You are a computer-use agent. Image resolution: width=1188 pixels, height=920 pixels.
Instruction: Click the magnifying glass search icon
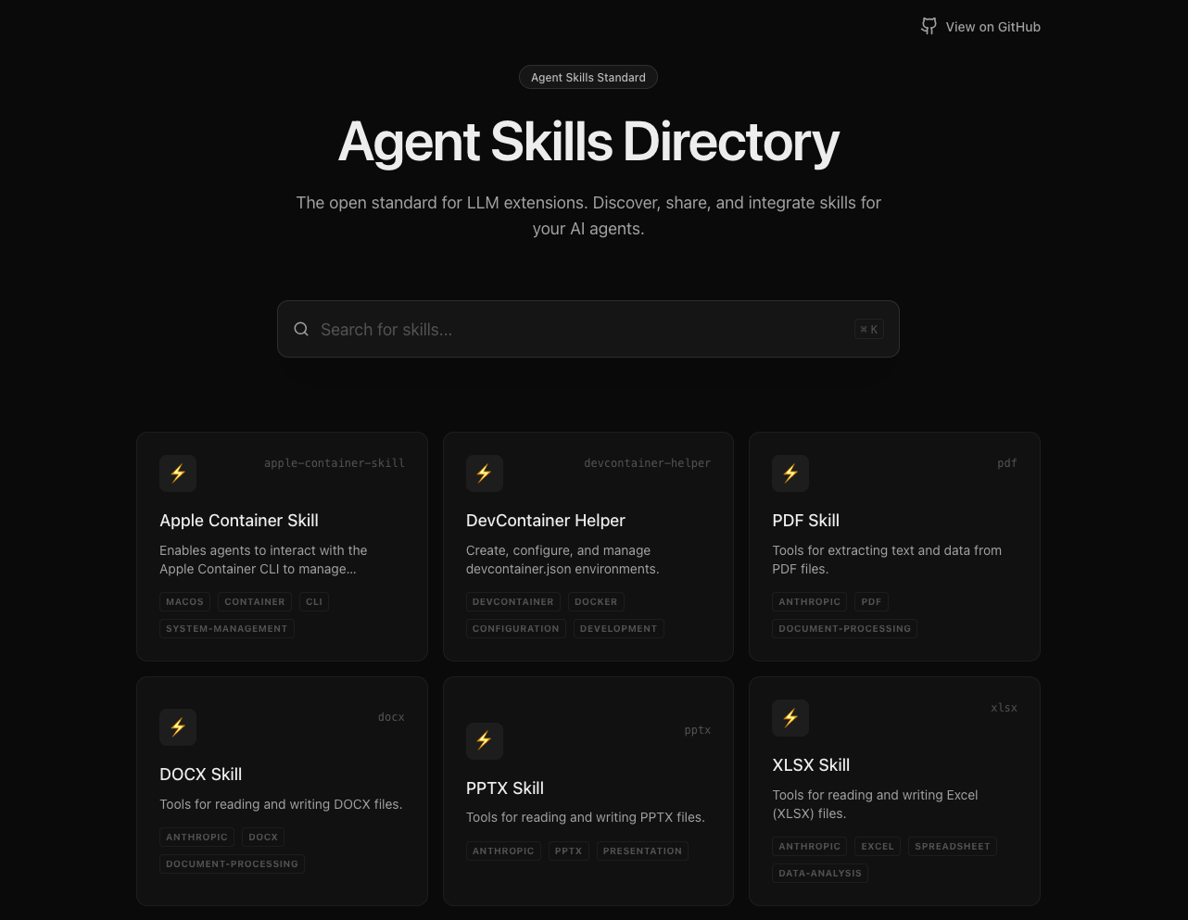click(x=301, y=329)
